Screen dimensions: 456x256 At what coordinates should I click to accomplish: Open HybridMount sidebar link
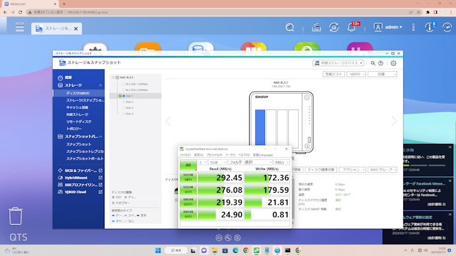pos(76,177)
